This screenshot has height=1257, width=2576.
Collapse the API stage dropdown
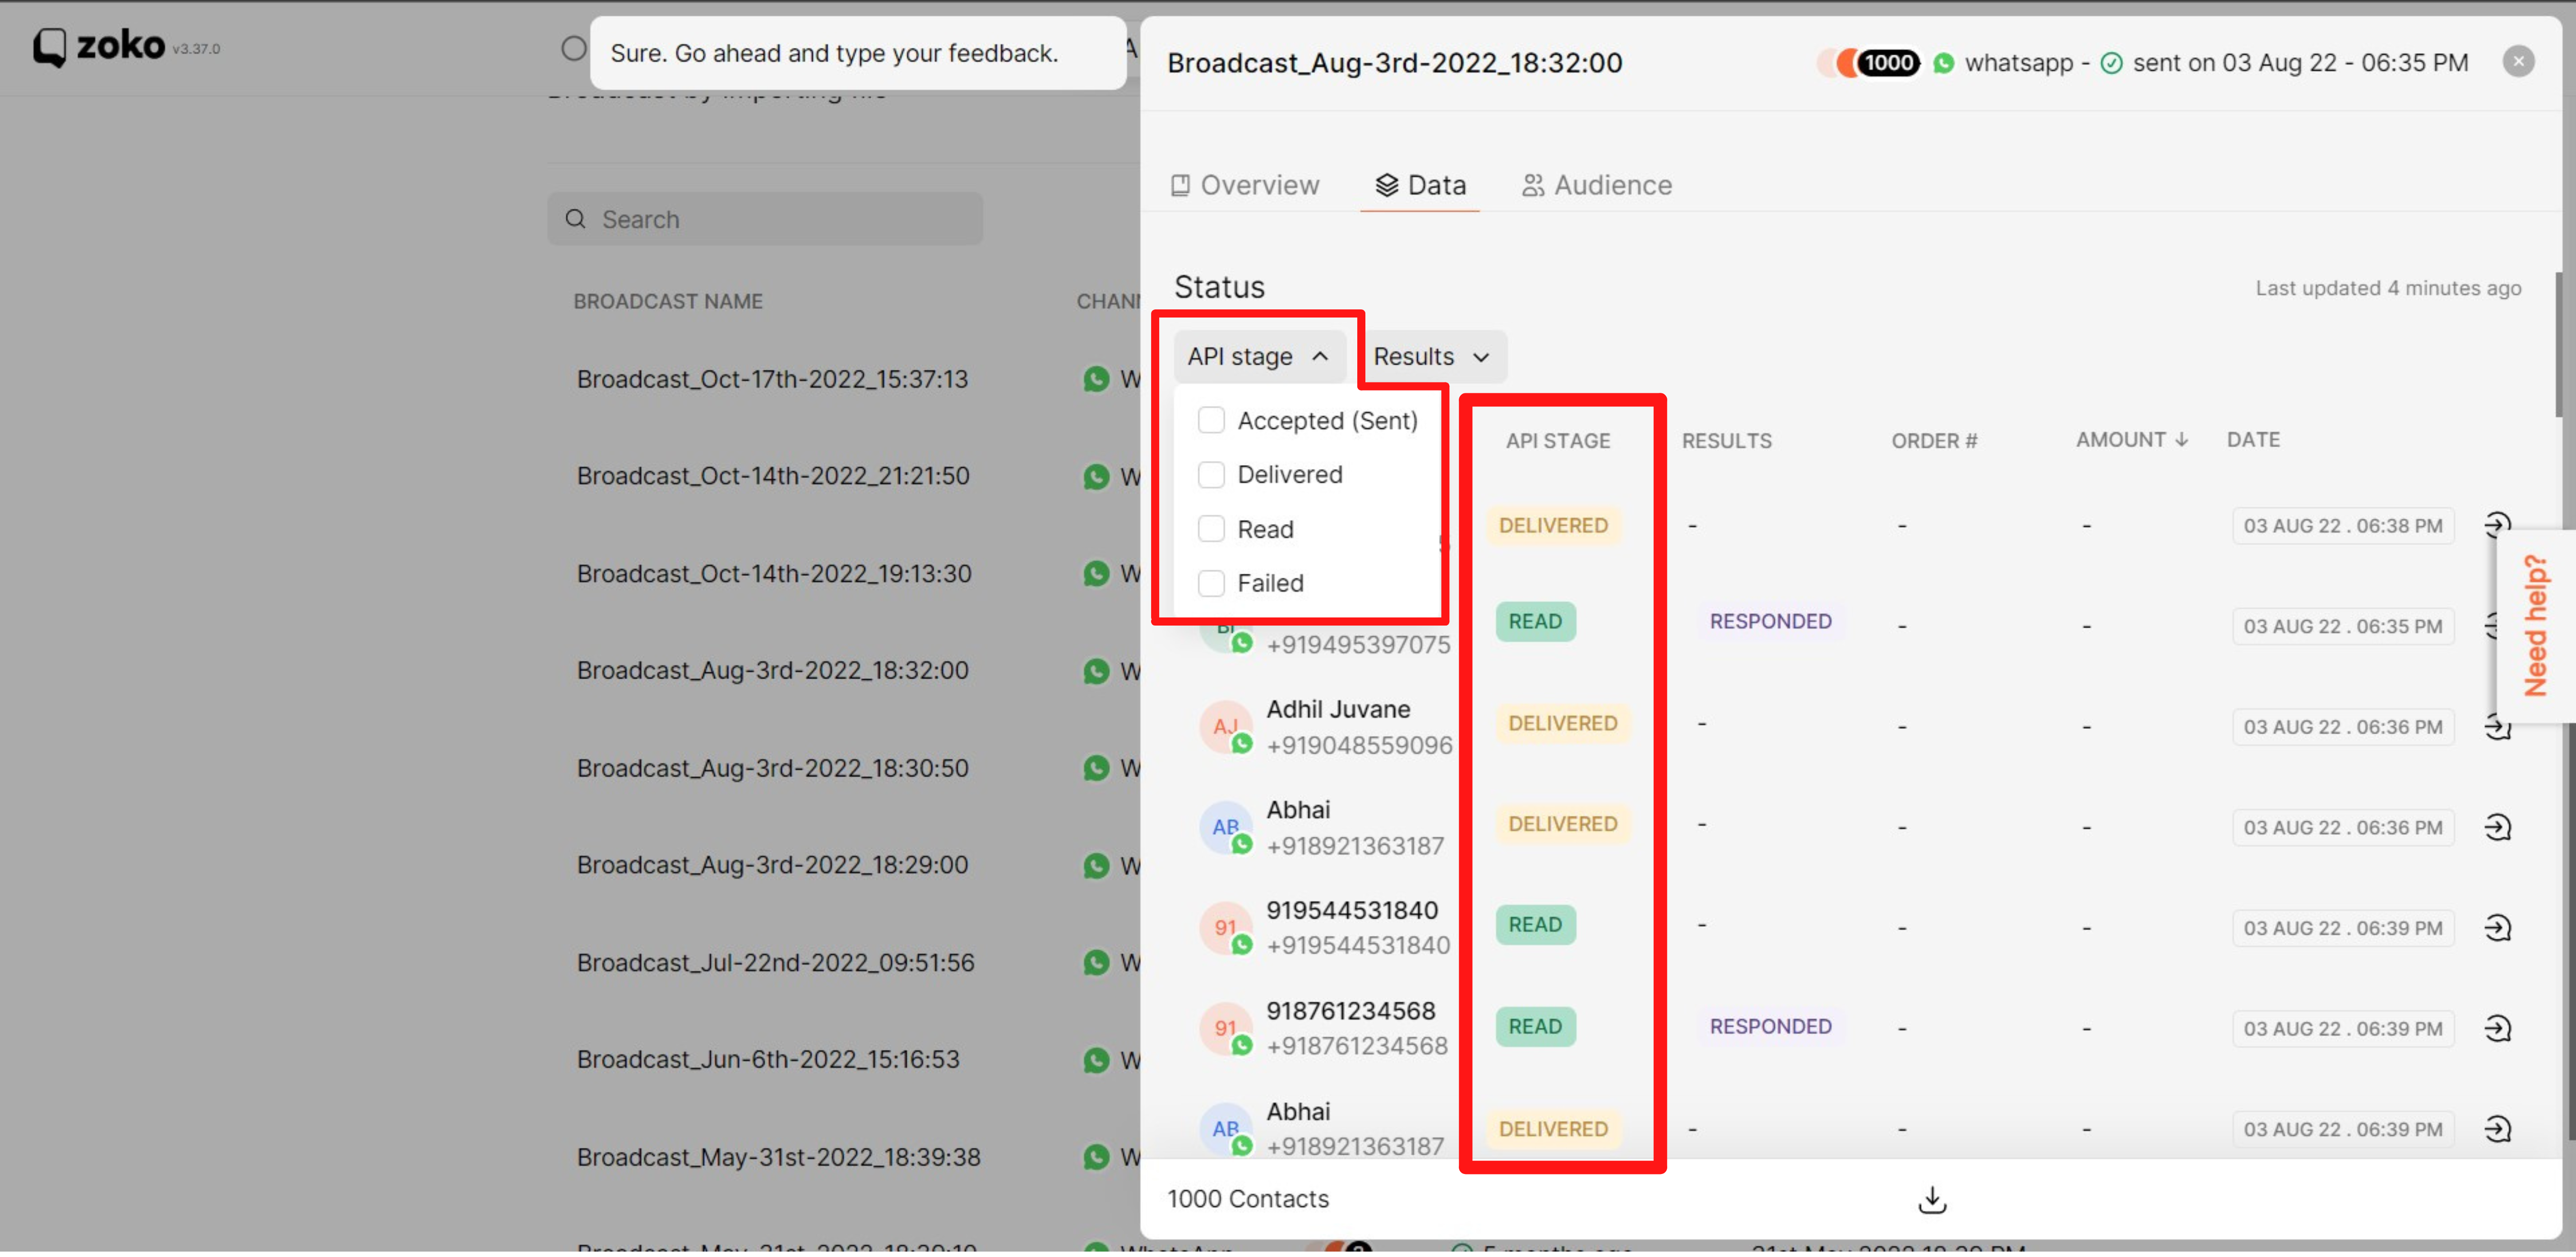coord(1257,357)
